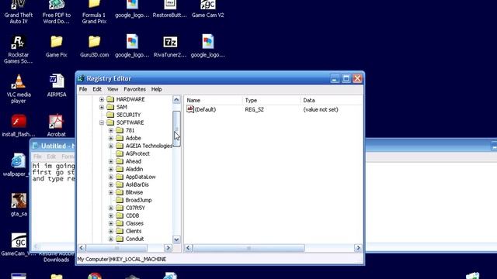Expand the SAM key

(102, 107)
